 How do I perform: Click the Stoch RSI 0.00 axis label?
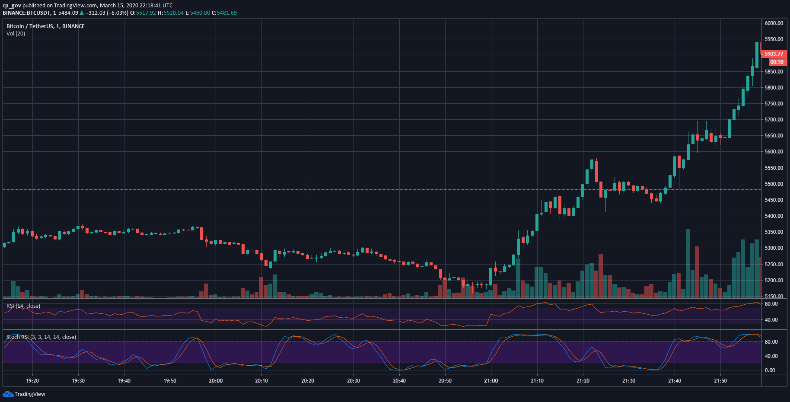pos(770,370)
